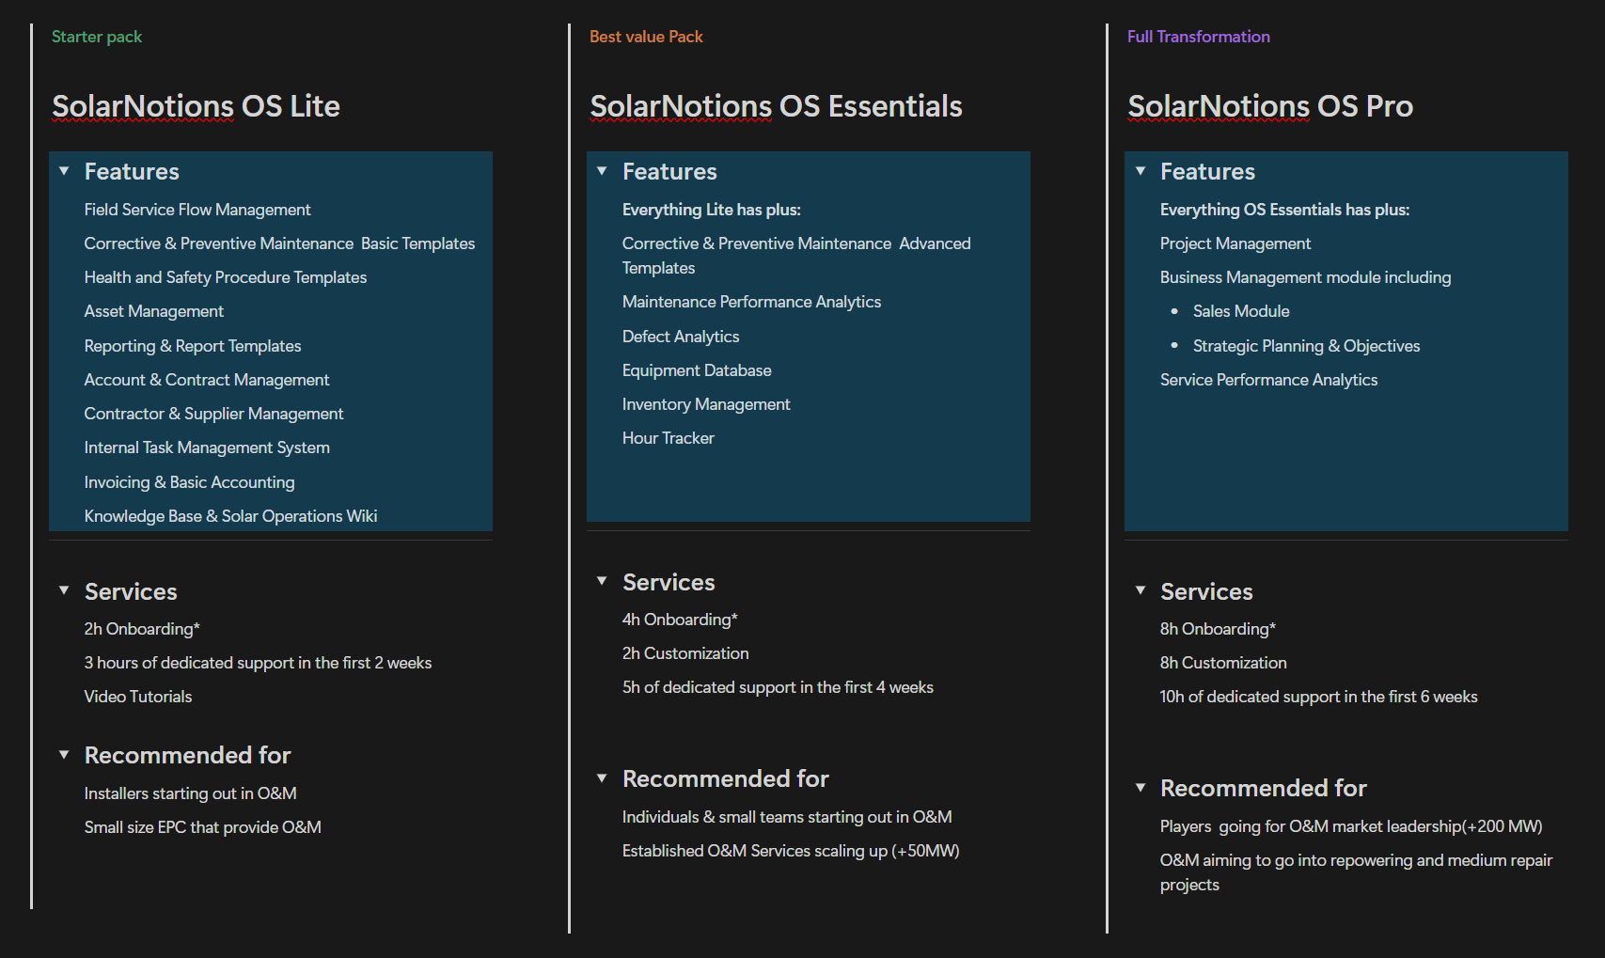Click Established O&M Services scaling up line

[x=791, y=851]
